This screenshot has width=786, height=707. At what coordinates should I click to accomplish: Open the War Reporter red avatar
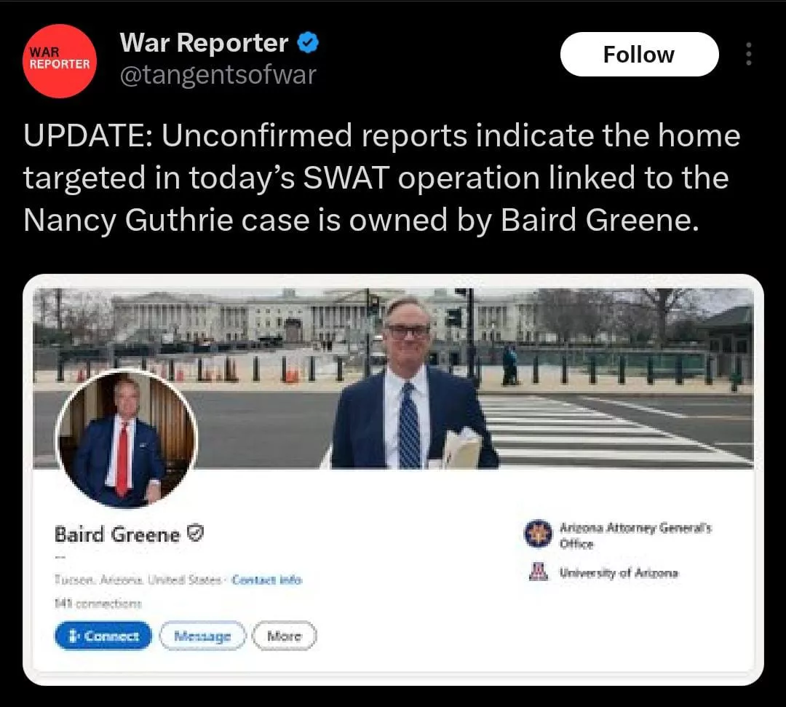coord(59,60)
